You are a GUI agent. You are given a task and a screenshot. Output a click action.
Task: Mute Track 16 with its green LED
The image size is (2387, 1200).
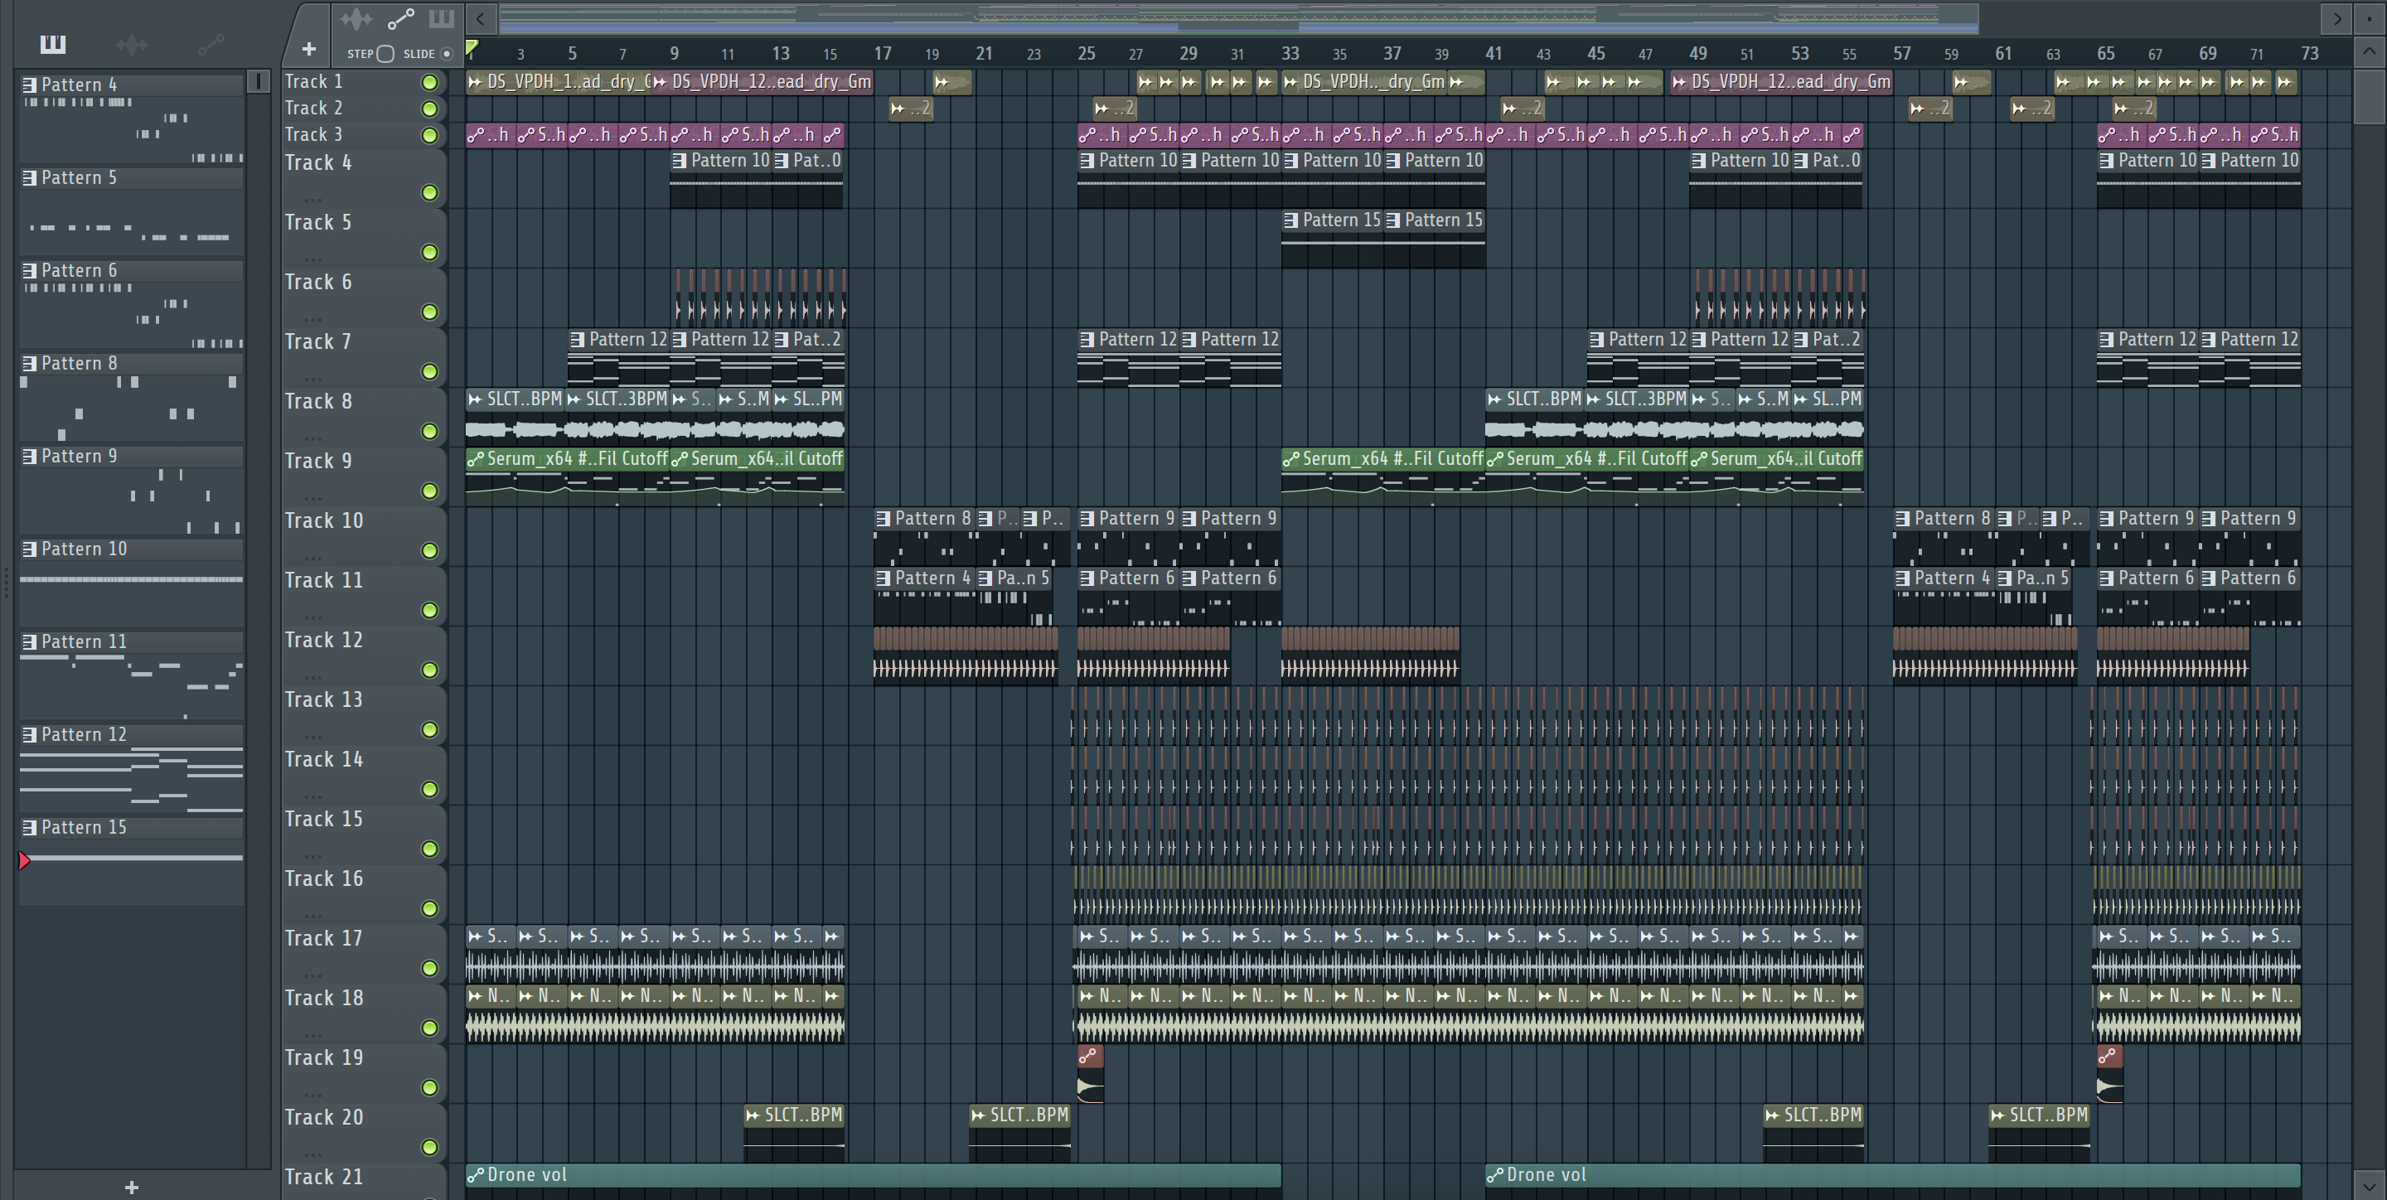point(430,909)
